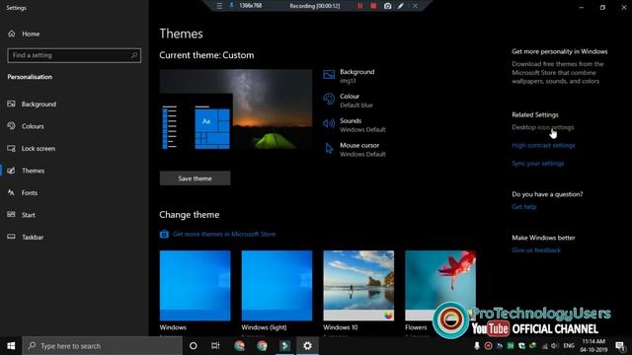Click Give us feedback link
This screenshot has height=355, width=632.
click(x=536, y=249)
